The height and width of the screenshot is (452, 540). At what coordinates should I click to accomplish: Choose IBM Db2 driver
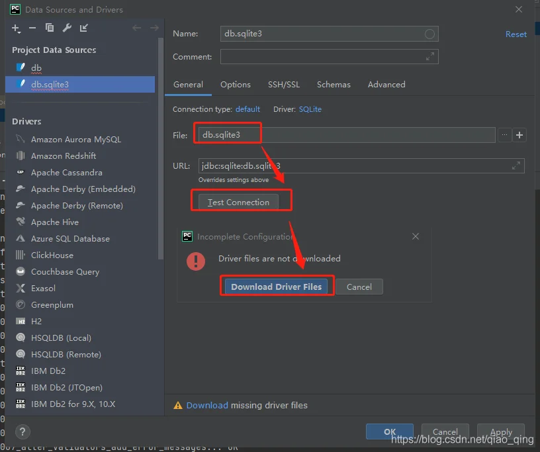coord(81,371)
